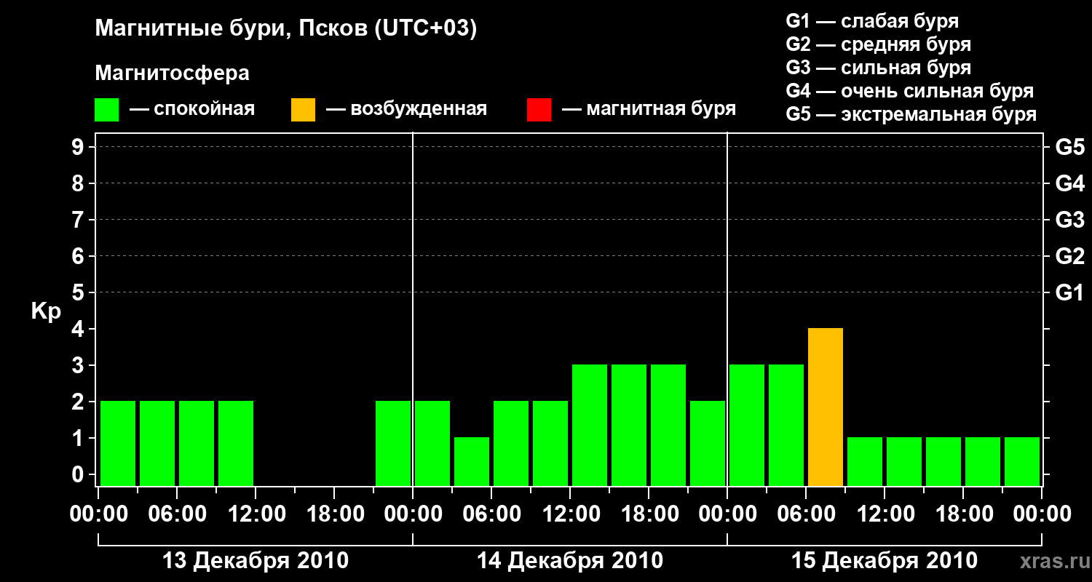1092x582 pixels.
Task: Click the orange 'возбужденная' legend swatch
Action: click(303, 110)
